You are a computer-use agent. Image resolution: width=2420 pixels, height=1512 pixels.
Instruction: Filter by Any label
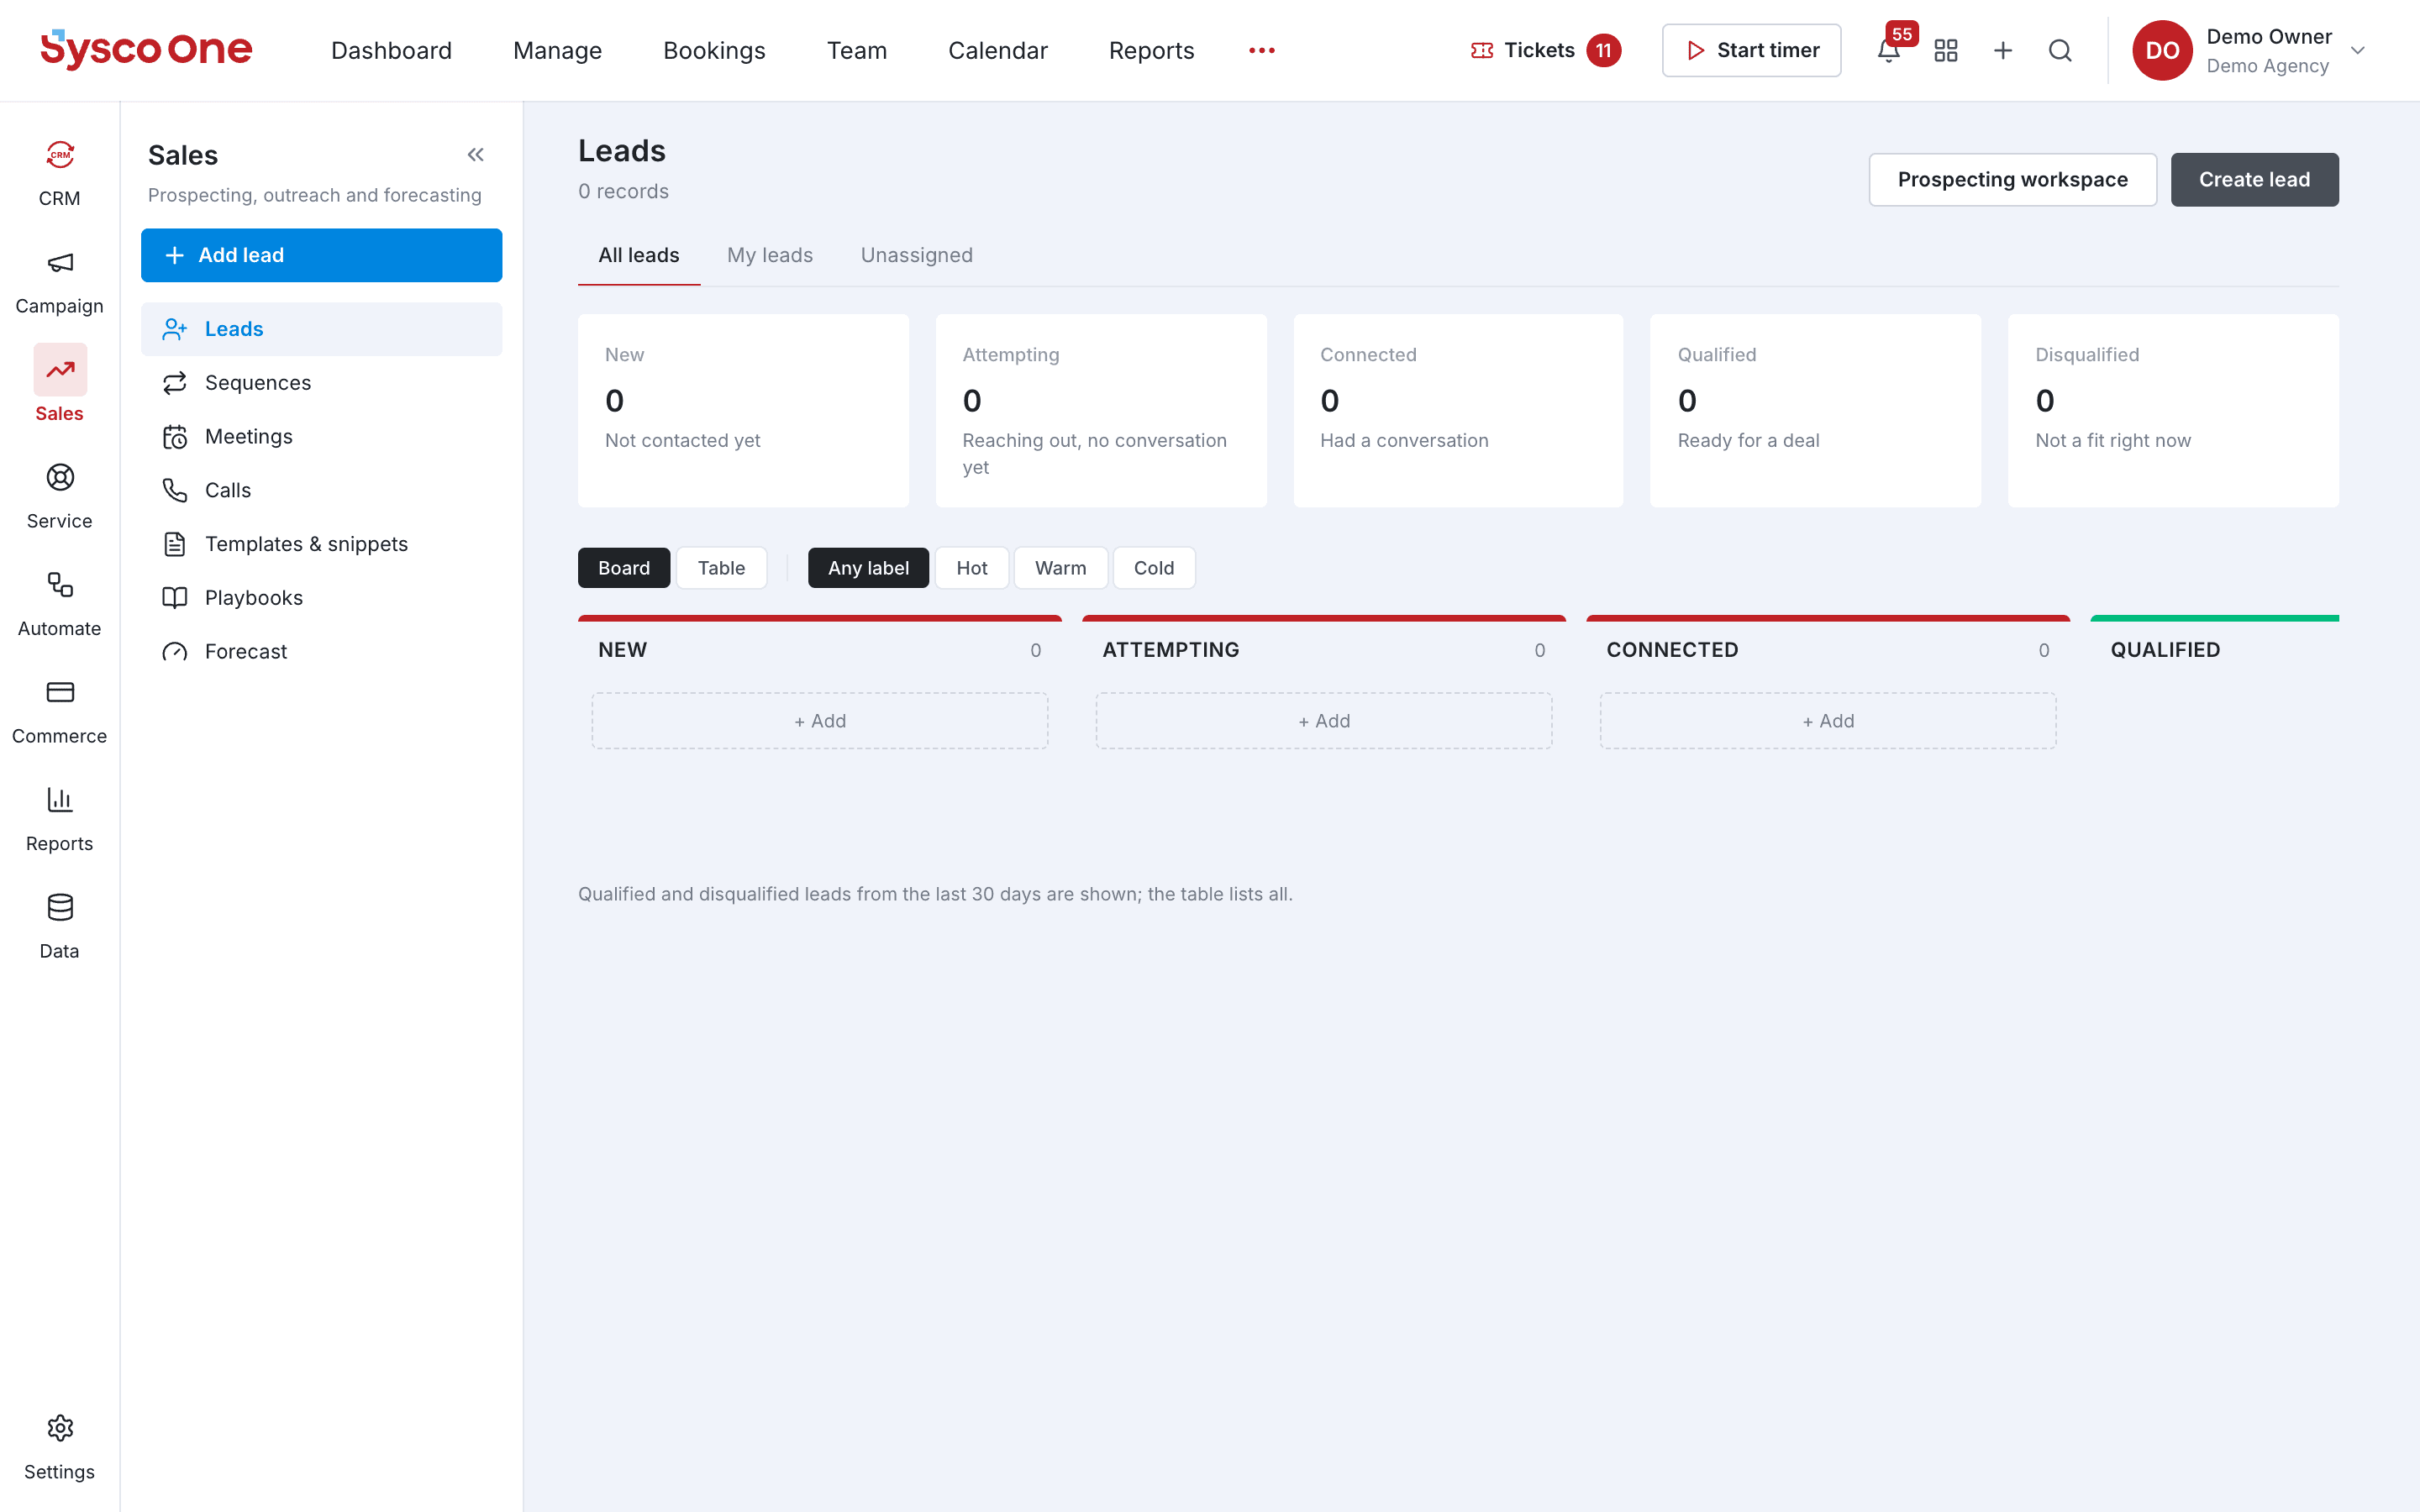pyautogui.click(x=868, y=568)
